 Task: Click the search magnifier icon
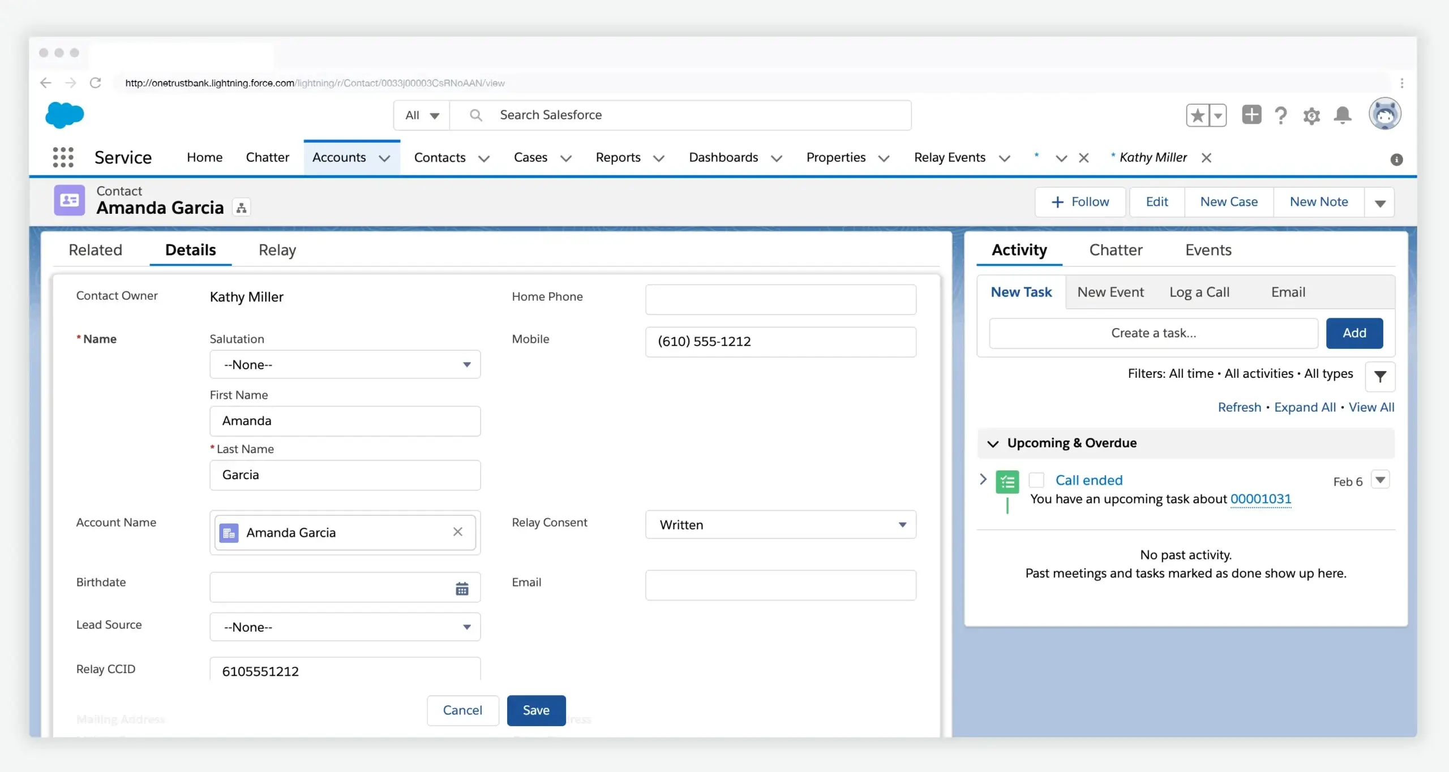pyautogui.click(x=476, y=115)
